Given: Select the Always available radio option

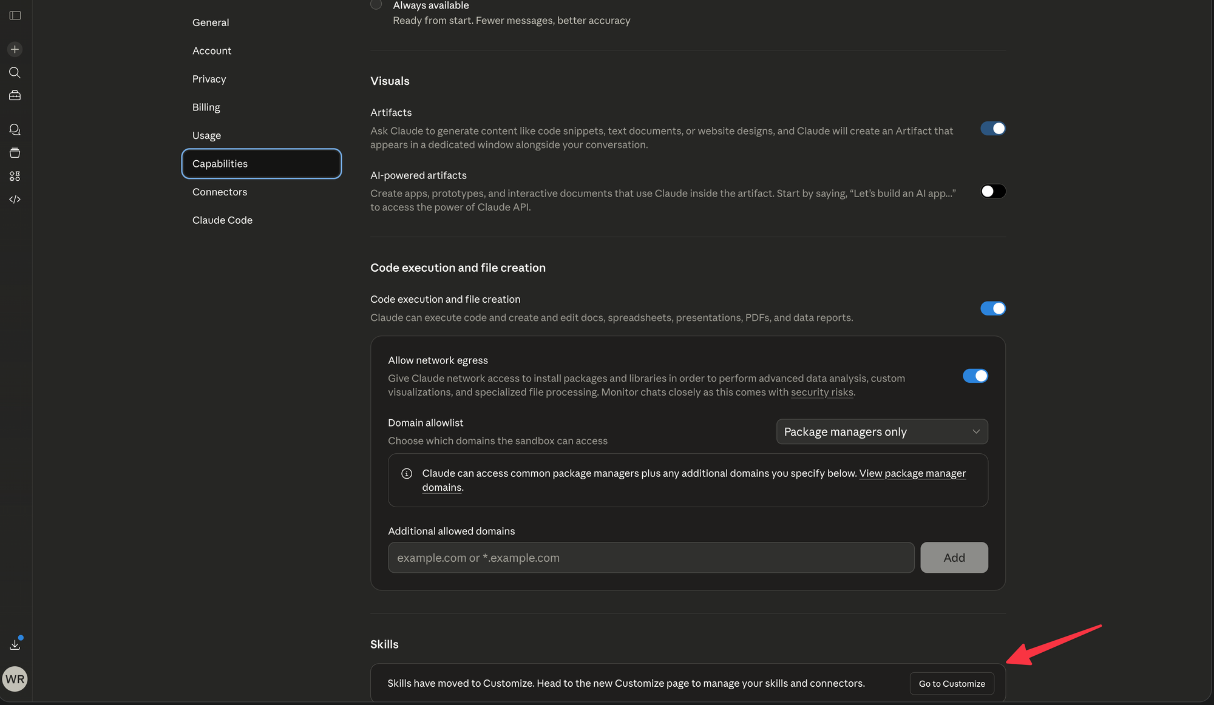Looking at the screenshot, I should tap(376, 5).
